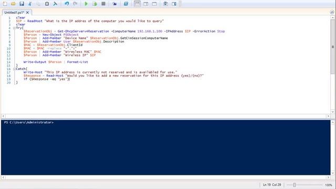Show Script Pane Right layout
Viewport: 336px width, 189px height.
(x=146, y=4)
